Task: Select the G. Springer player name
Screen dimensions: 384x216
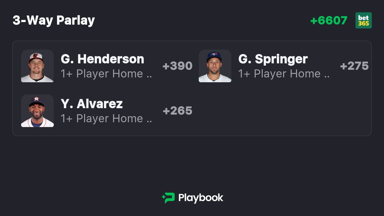Action: [x=273, y=59]
